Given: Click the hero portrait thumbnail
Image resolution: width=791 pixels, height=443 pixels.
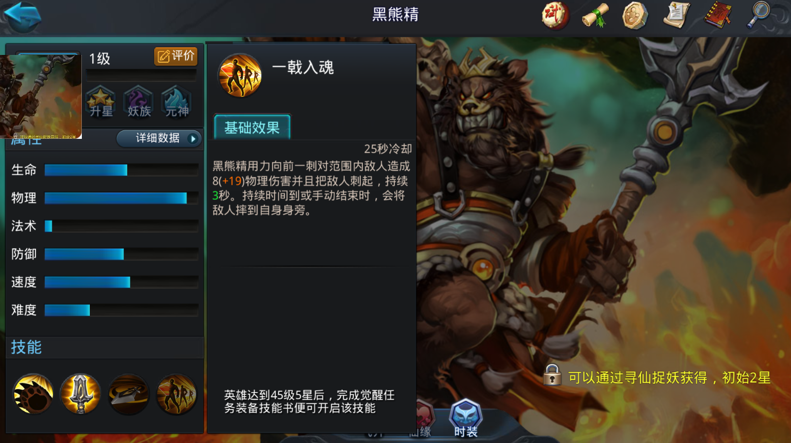Looking at the screenshot, I should click(x=40, y=96).
